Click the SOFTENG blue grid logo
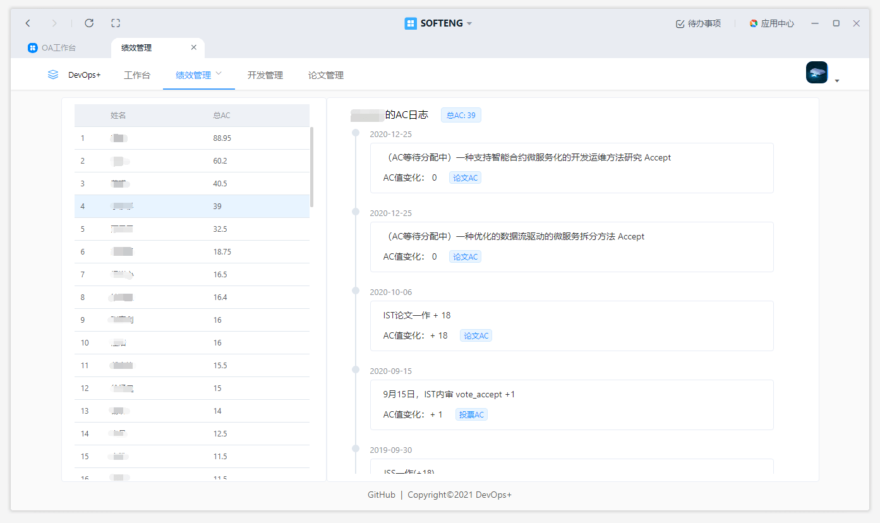 411,23
